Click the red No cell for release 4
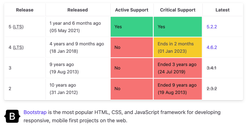This screenshot has width=247, height=127. [x=132, y=47]
